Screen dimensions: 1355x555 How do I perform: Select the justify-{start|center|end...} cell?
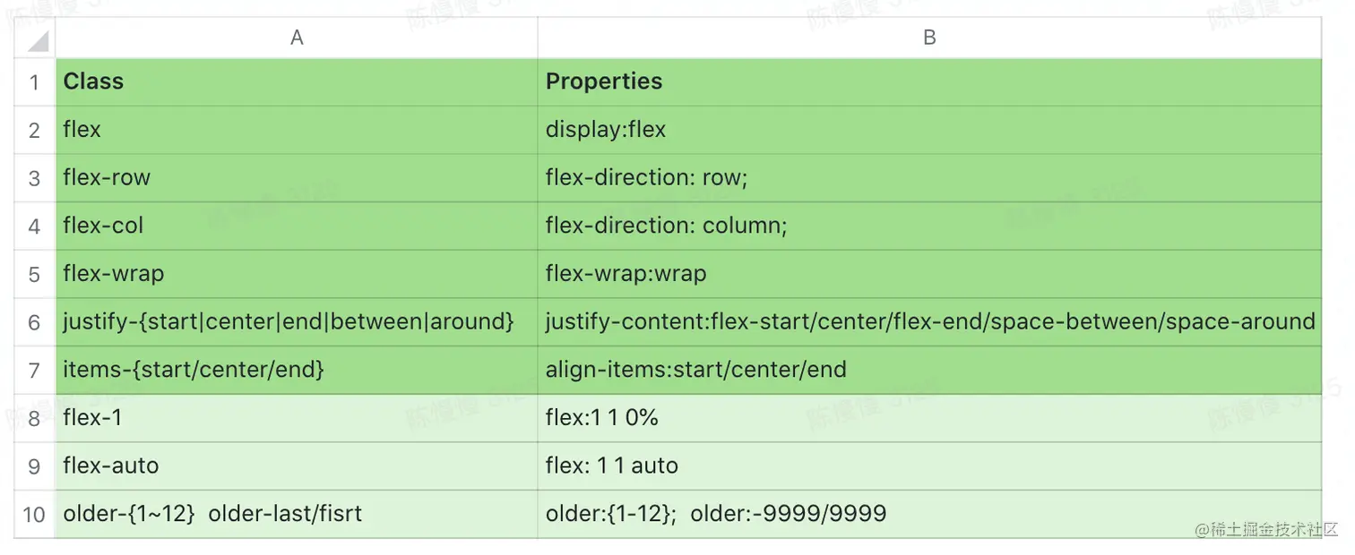297,321
